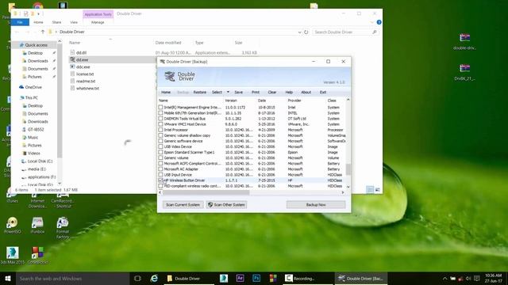This screenshot has height=285, width=508.
Task: Click the Backup Now button
Action: pos(316,205)
